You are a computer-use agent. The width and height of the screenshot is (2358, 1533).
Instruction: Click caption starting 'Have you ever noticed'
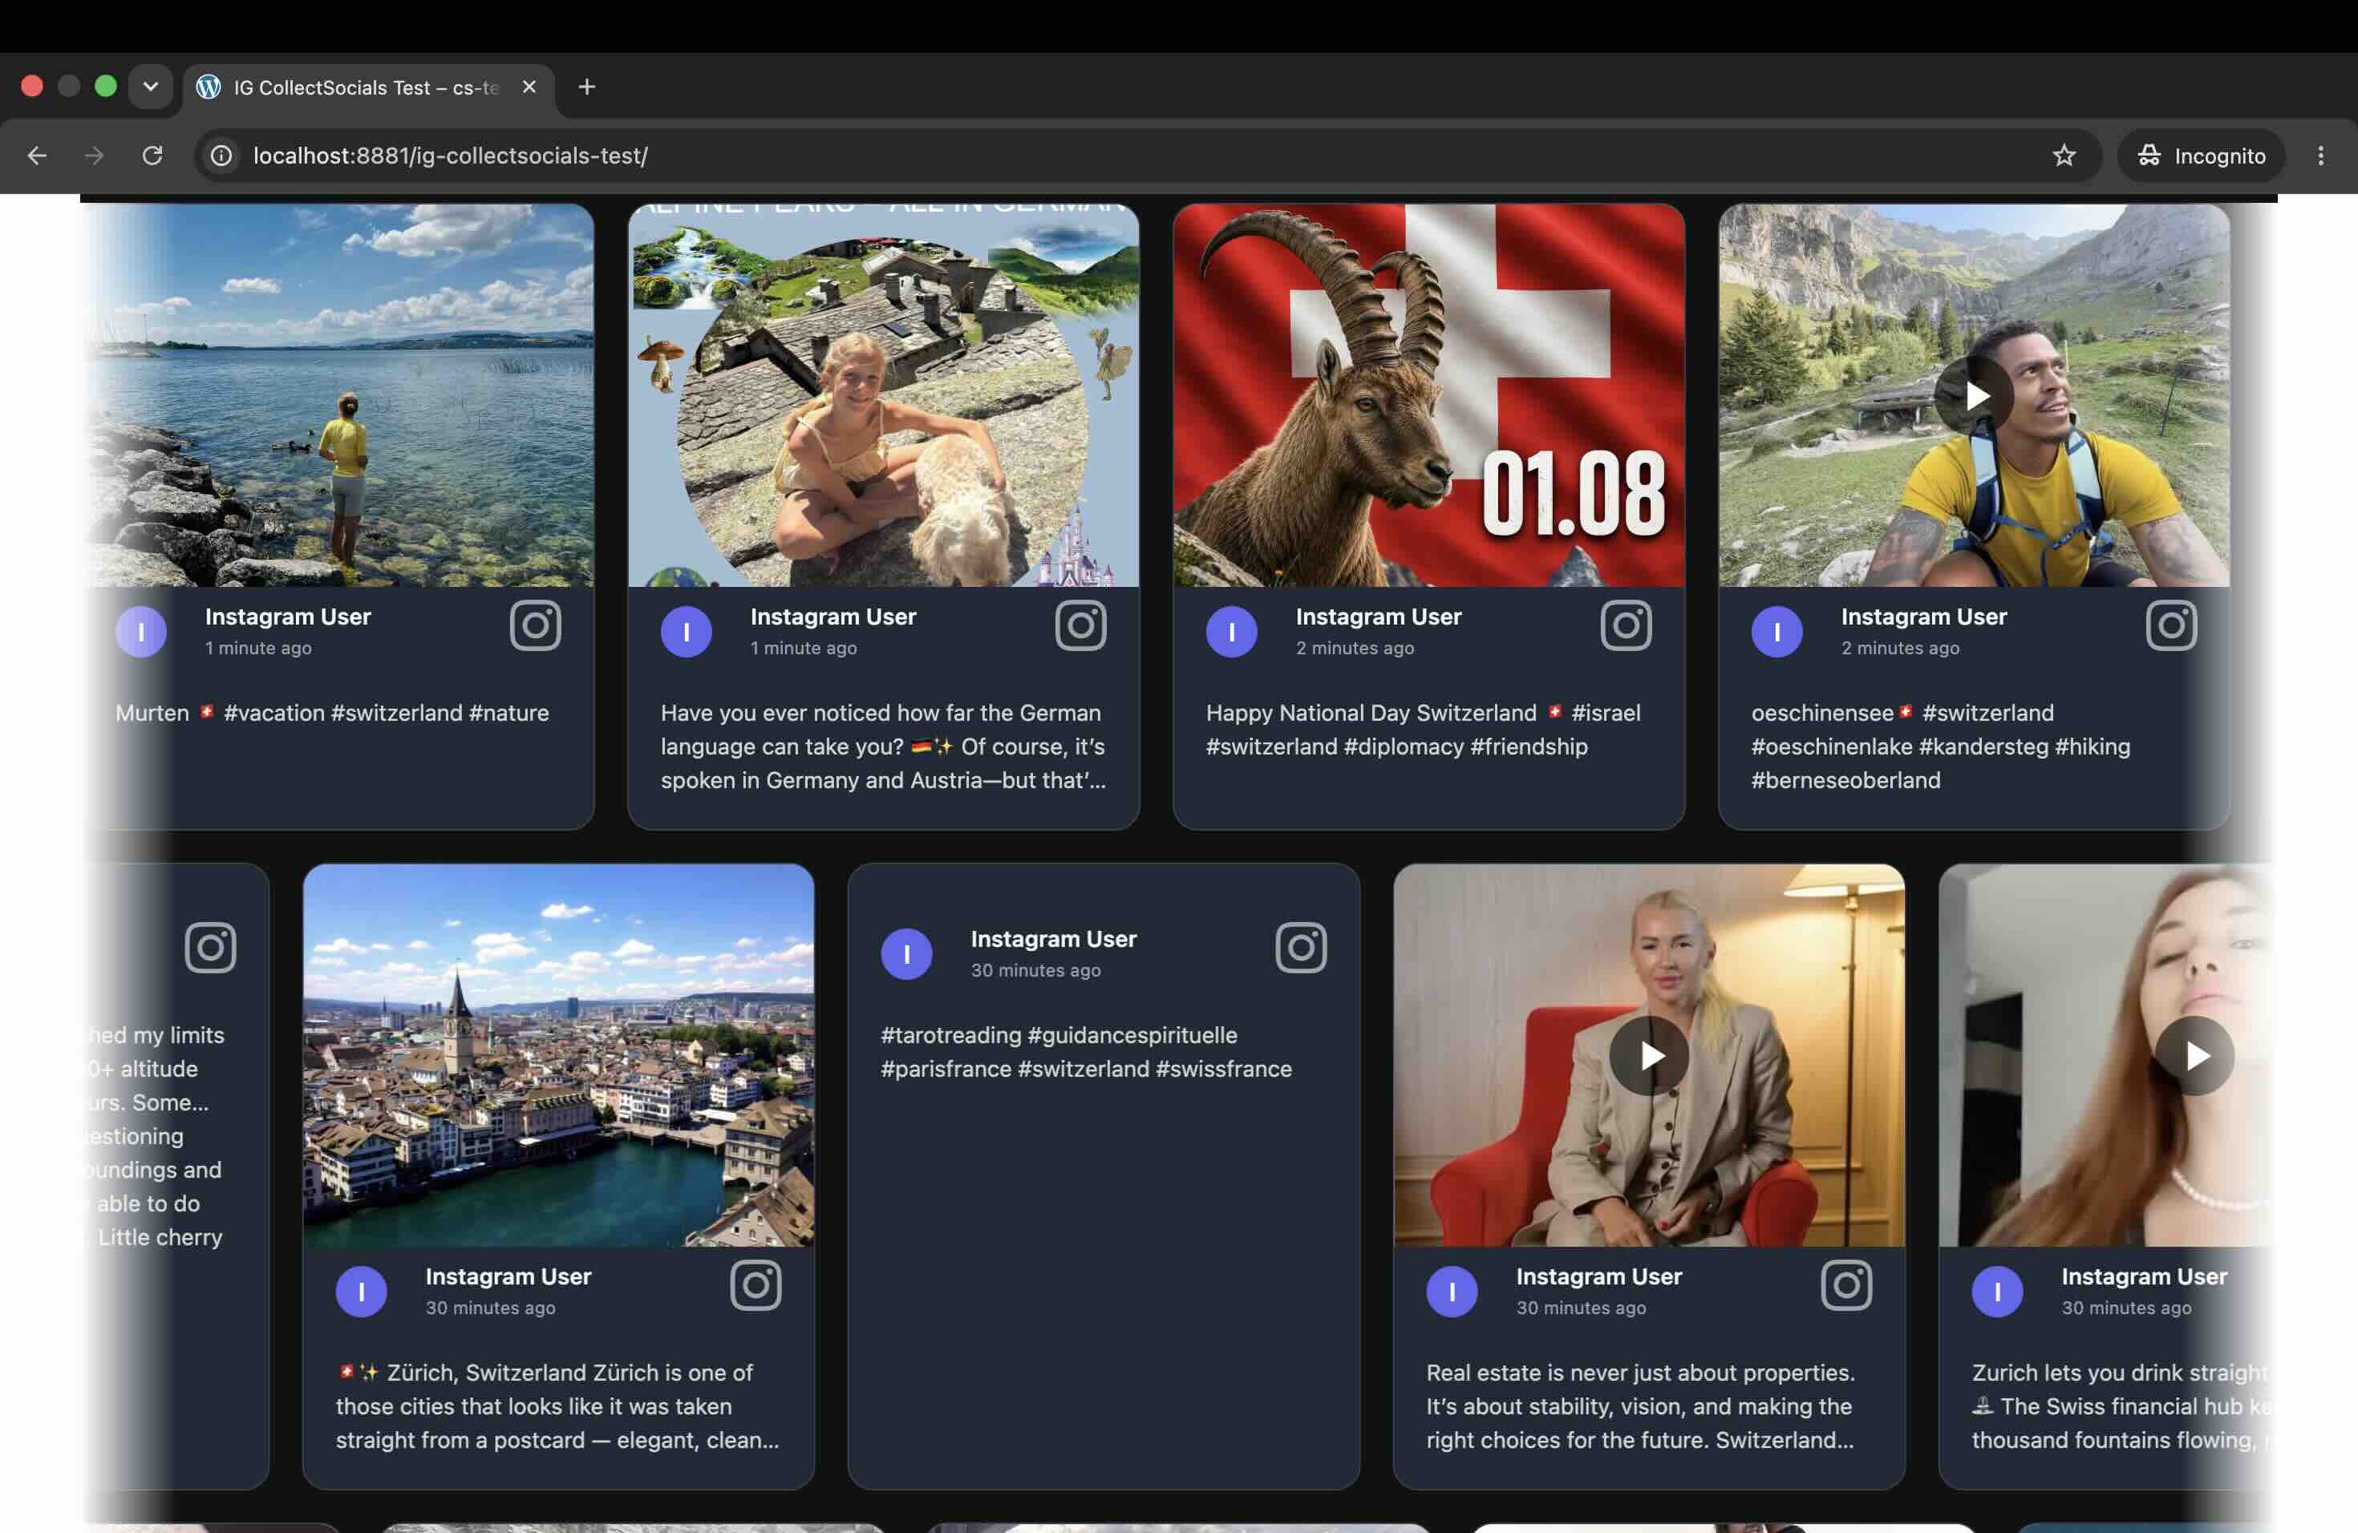(883, 746)
